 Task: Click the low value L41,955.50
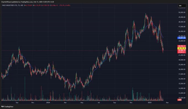pos(45,6)
